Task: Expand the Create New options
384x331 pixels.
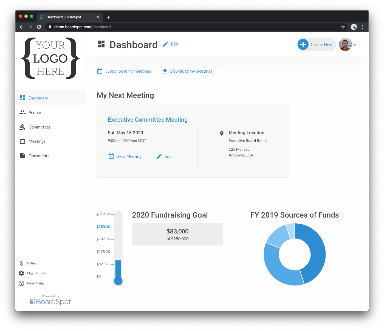Action: tap(316, 44)
